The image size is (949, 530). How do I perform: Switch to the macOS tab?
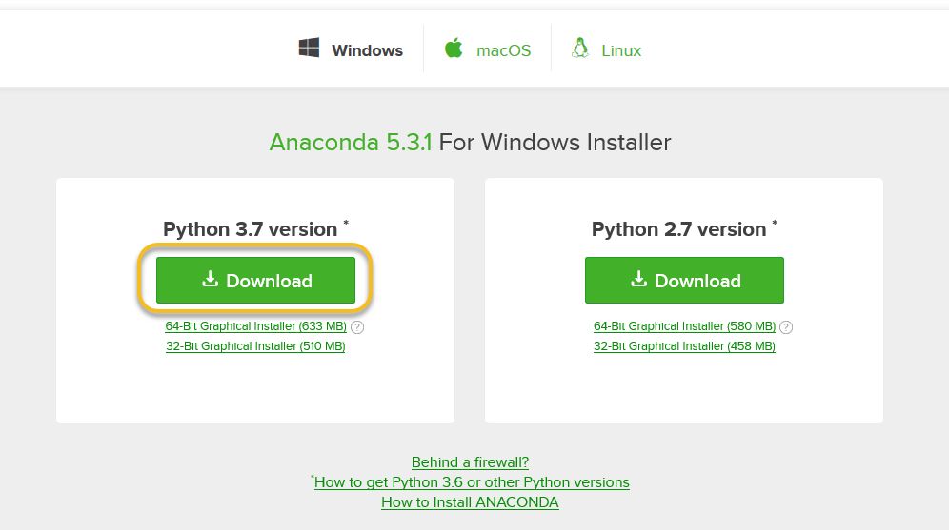coord(487,49)
